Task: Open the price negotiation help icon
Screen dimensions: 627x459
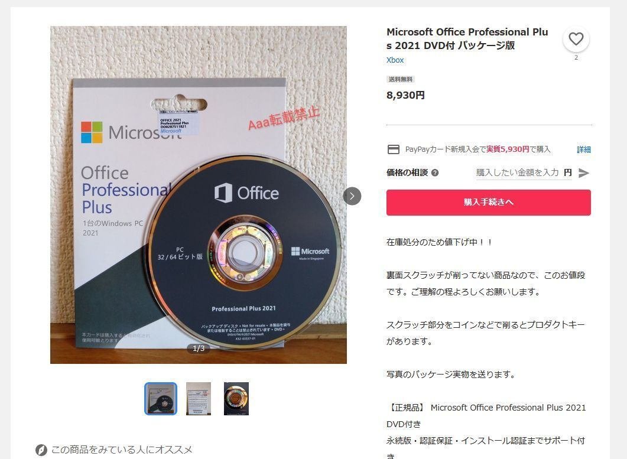Action: coord(435,172)
